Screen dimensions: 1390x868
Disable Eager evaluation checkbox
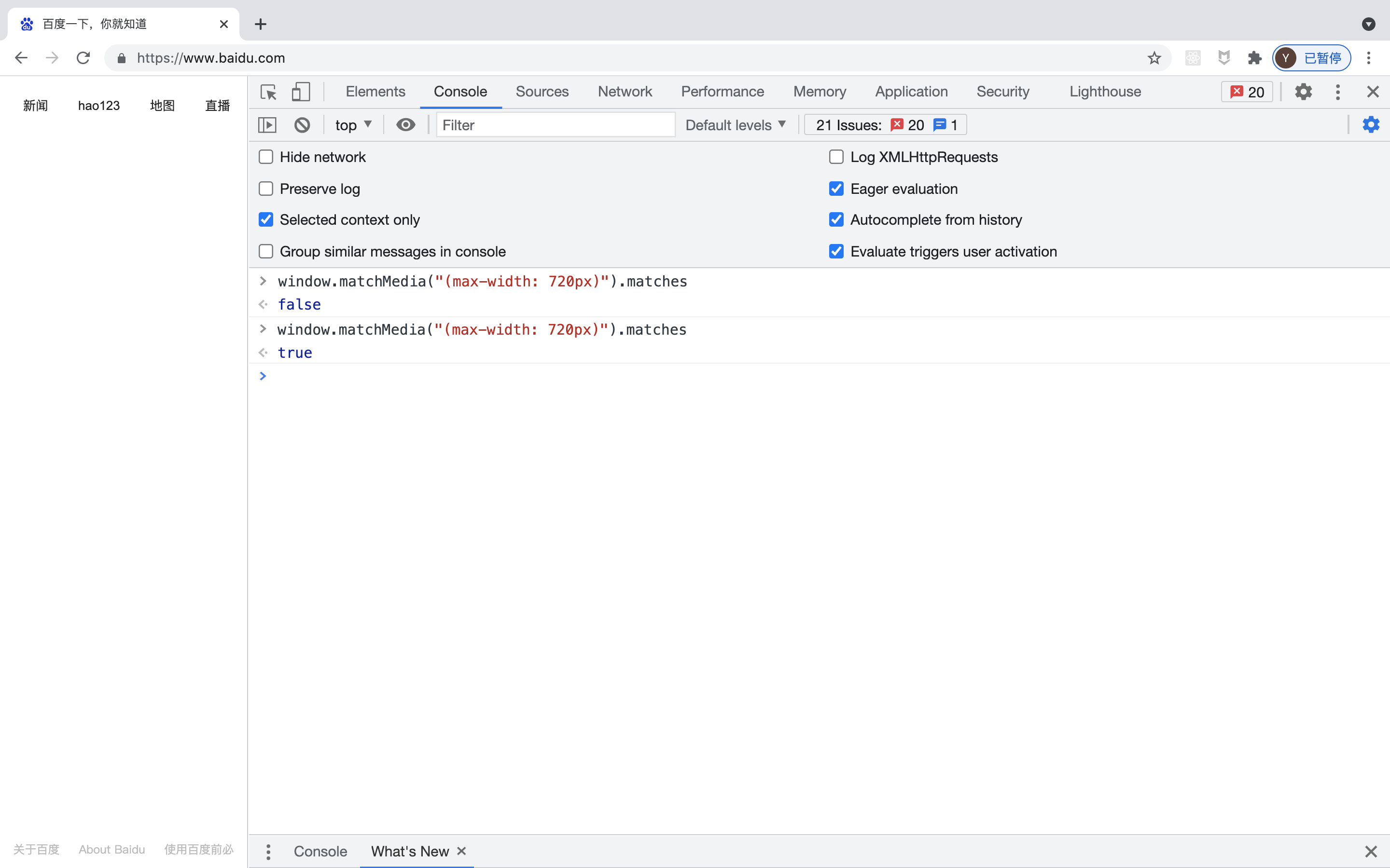point(836,188)
